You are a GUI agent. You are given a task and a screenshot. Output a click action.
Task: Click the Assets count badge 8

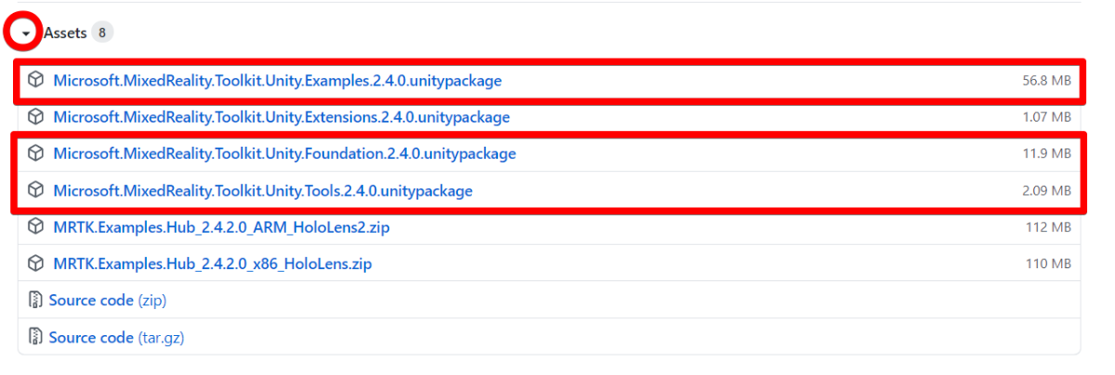[102, 32]
